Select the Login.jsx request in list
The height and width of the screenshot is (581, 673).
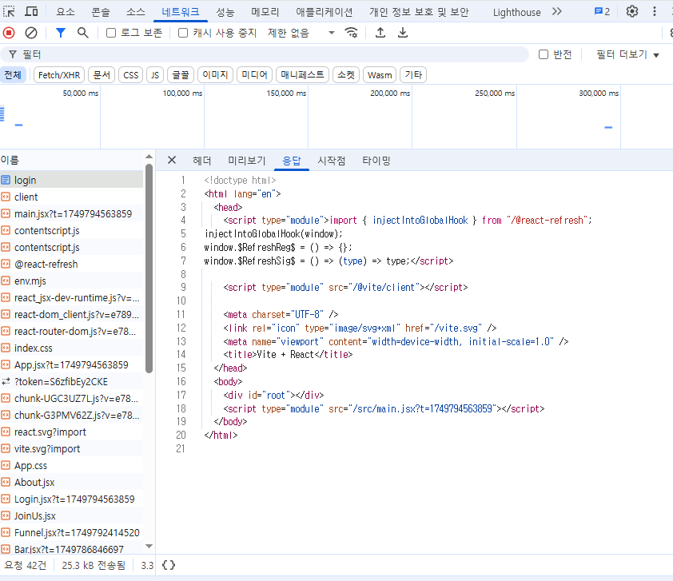(74, 499)
